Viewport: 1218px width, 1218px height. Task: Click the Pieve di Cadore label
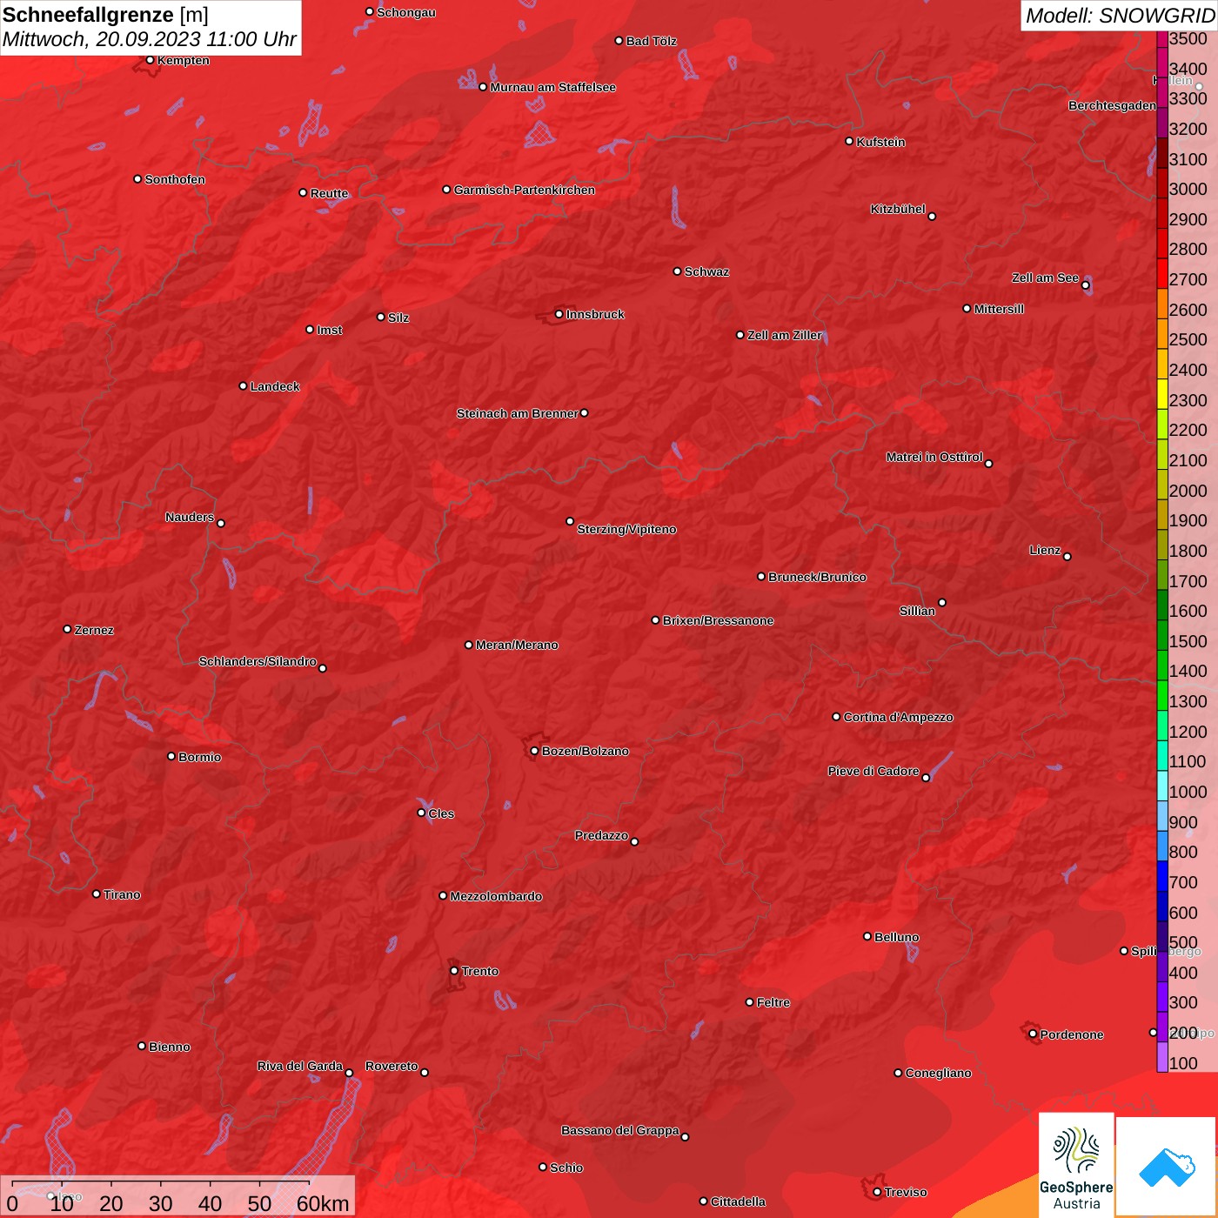click(x=873, y=771)
